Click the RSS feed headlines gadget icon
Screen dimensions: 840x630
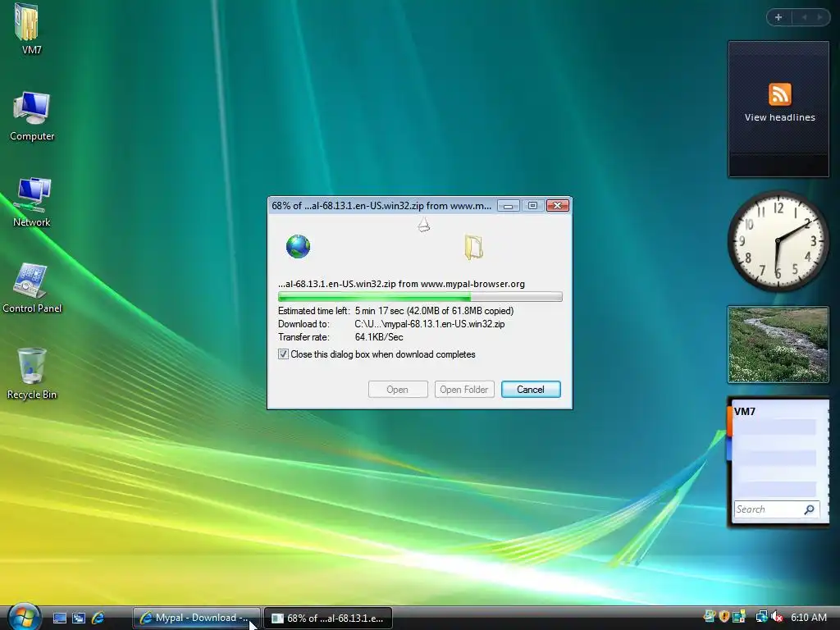point(779,94)
